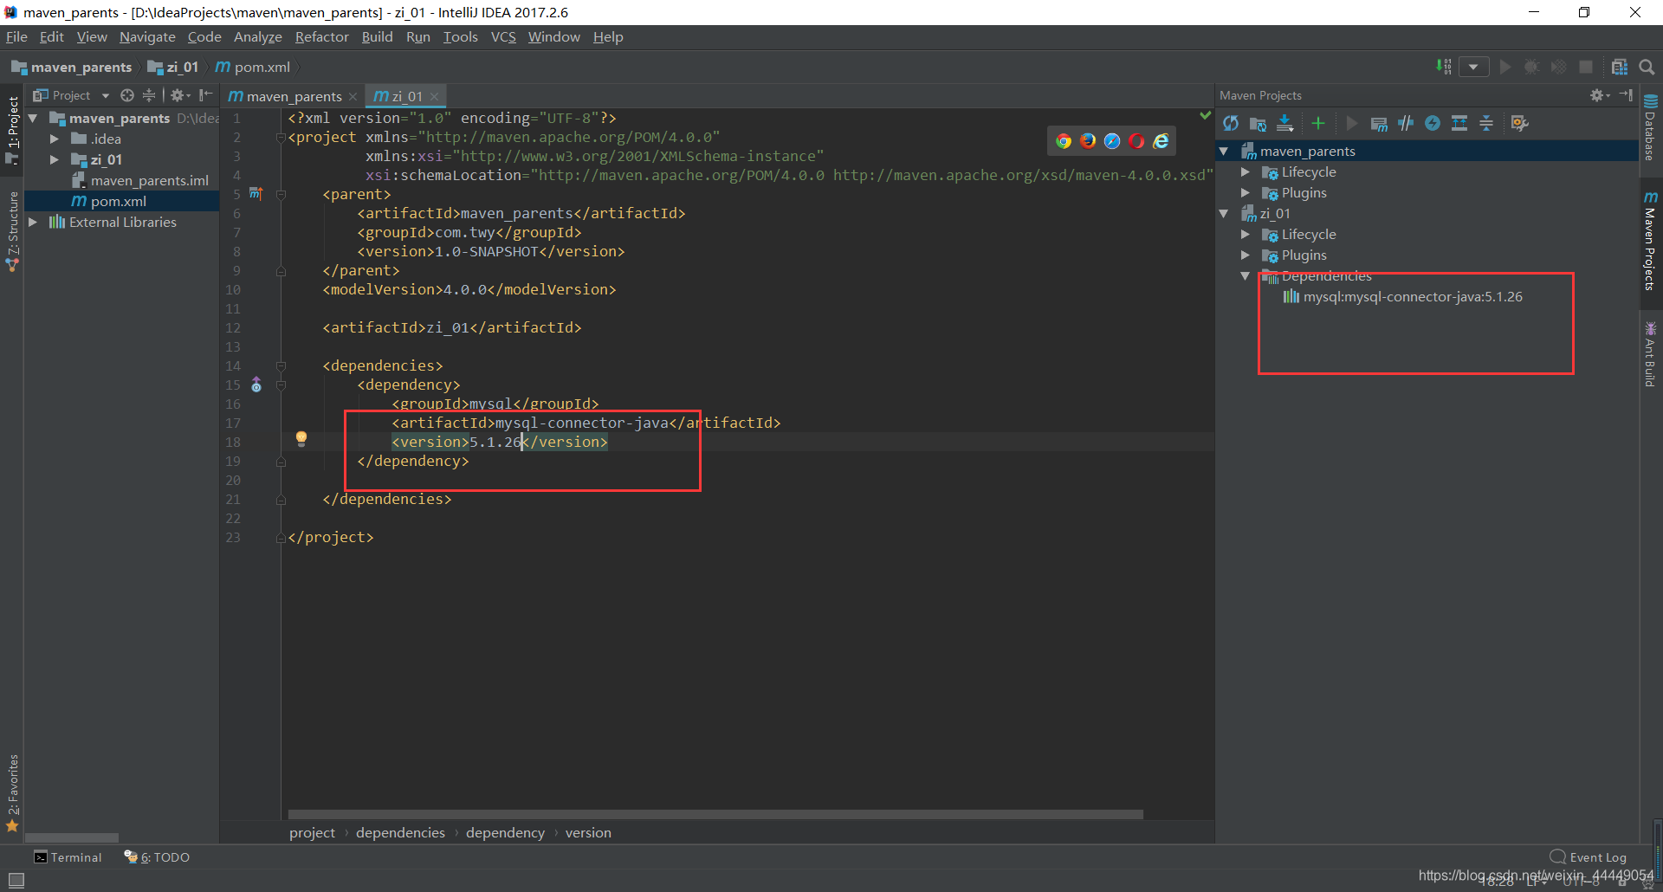The width and height of the screenshot is (1663, 892).
Task: Close the zi_01 editor tab
Action: point(434,96)
